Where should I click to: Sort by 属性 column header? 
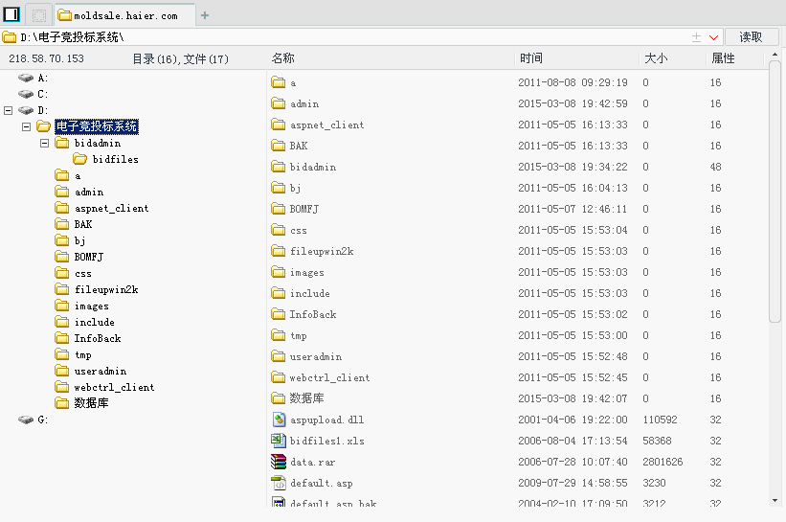tap(723, 58)
